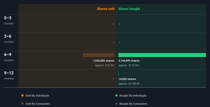
Task: Select the Shares bought column header
Action: pyautogui.click(x=129, y=9)
